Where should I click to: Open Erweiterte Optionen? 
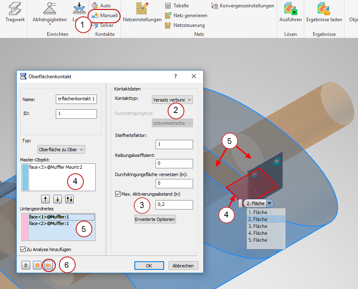(155, 219)
